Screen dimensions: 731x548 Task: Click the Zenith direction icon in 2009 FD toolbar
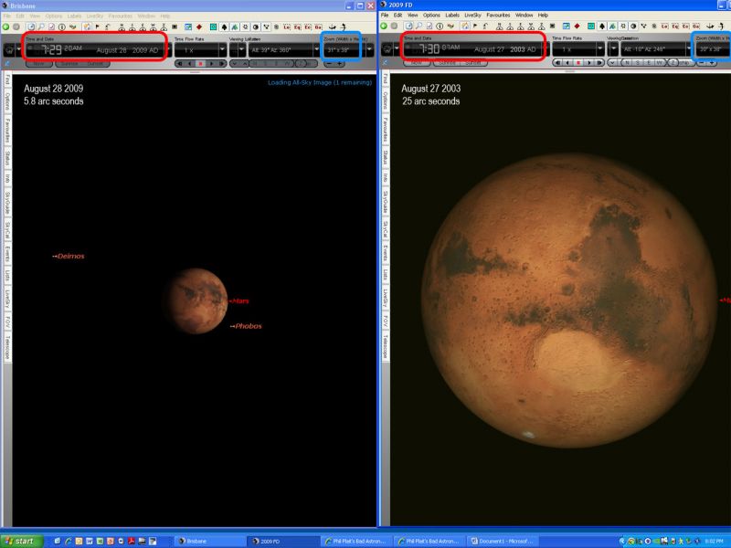click(x=542, y=26)
